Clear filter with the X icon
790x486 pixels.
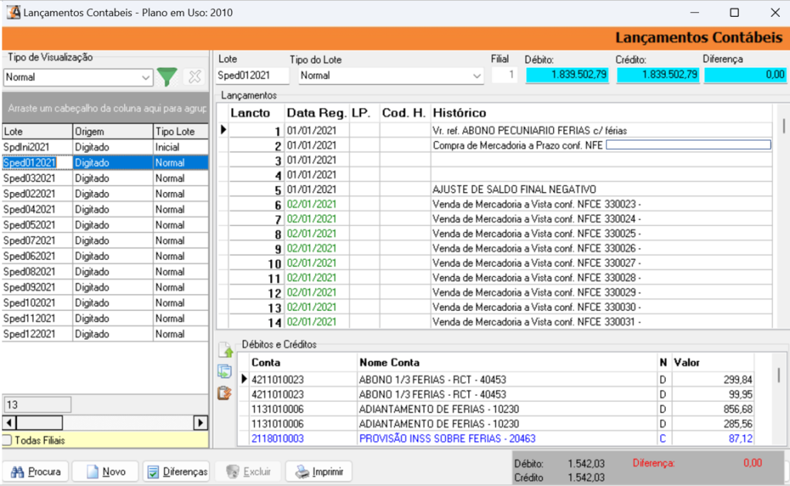pyautogui.click(x=194, y=77)
